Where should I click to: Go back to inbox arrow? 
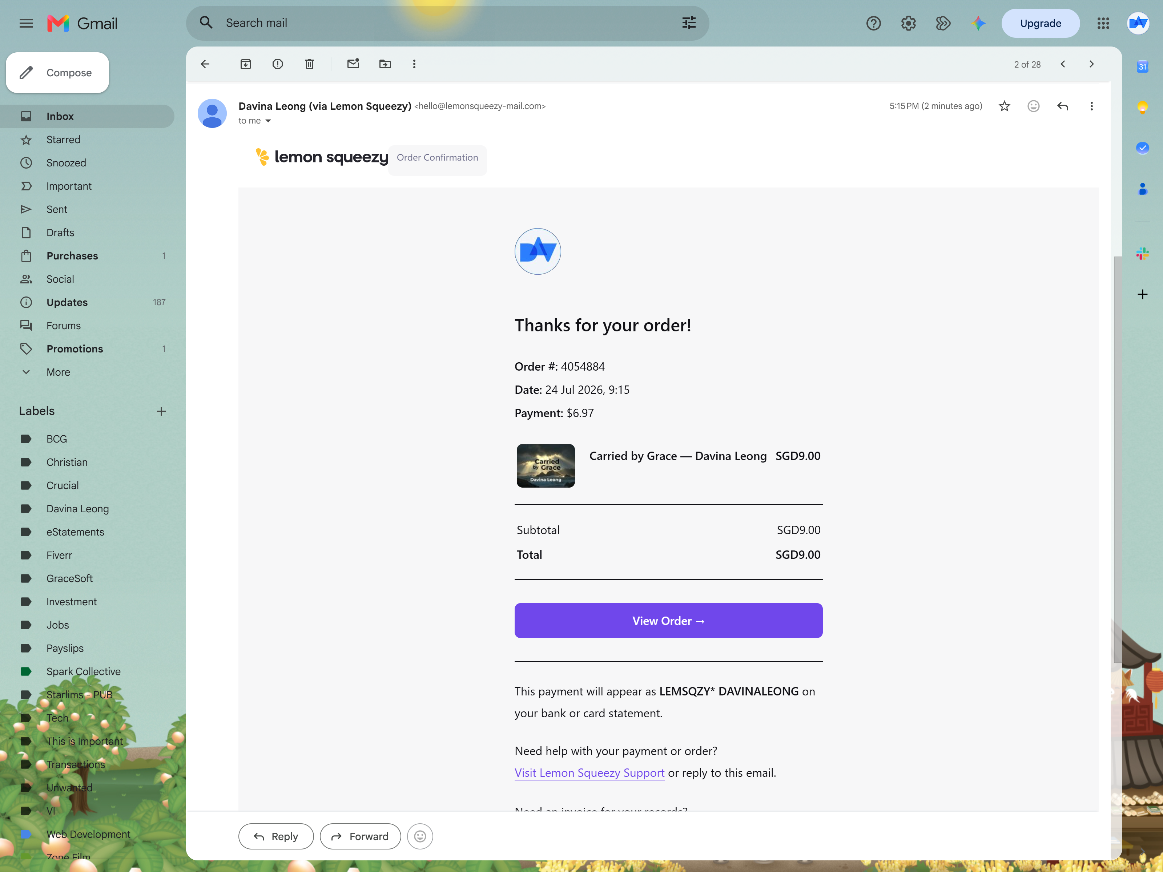coord(205,64)
